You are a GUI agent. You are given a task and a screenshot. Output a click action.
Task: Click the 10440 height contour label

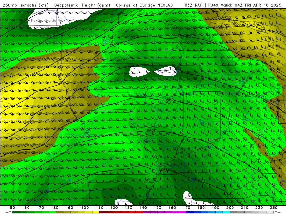pyautogui.click(x=184, y=36)
